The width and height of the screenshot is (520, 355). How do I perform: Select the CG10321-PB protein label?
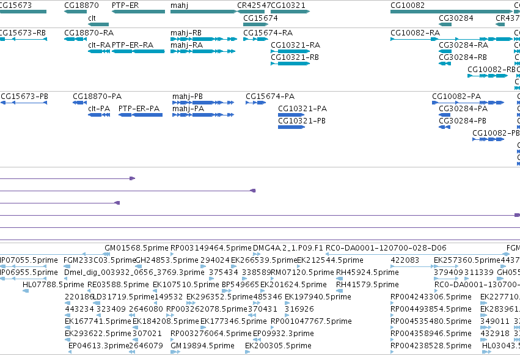tap(302, 121)
